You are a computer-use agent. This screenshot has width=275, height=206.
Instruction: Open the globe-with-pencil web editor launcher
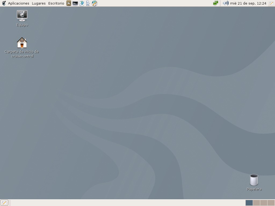[x=95, y=3]
